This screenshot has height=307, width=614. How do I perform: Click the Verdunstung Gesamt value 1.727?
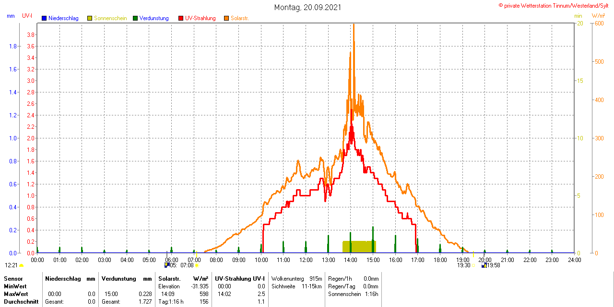click(x=145, y=302)
